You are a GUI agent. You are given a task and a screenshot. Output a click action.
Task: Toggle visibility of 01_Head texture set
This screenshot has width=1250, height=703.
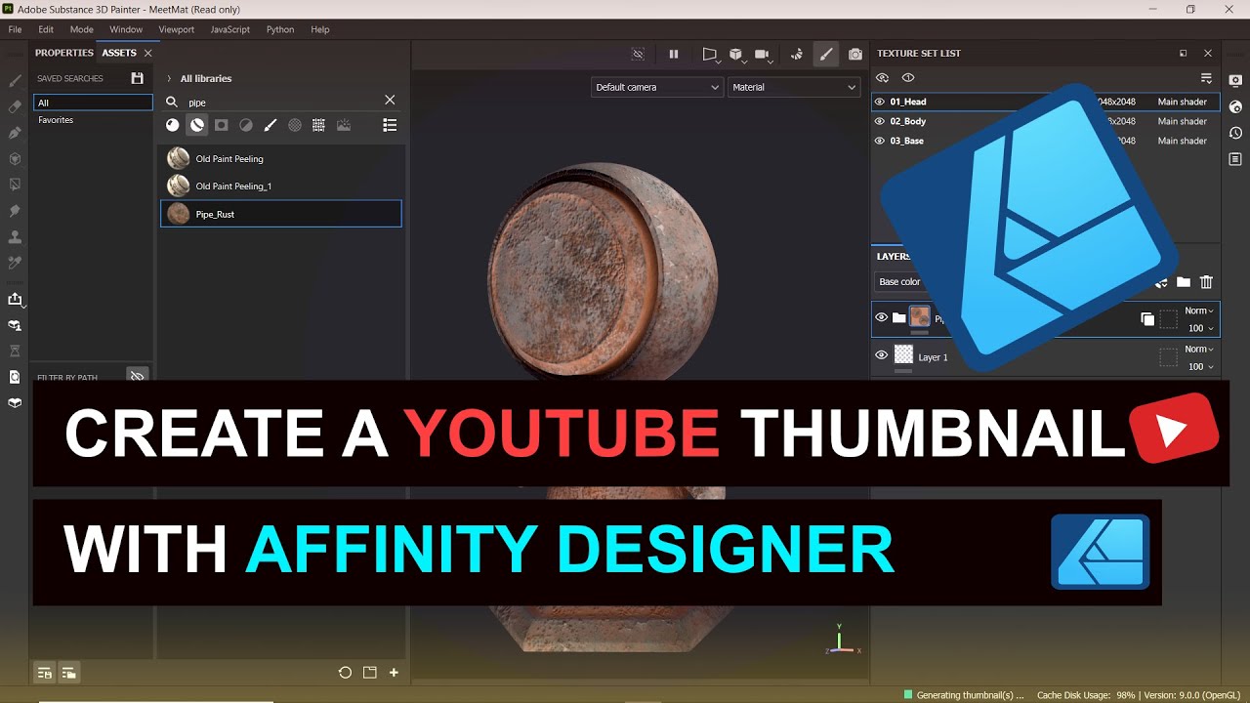880,102
